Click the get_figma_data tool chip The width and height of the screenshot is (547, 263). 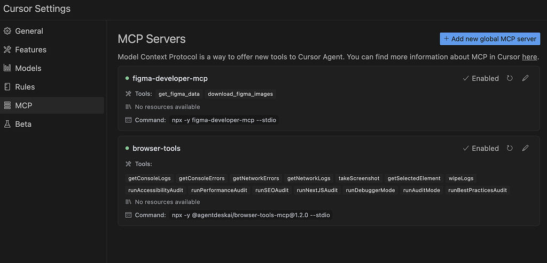(179, 94)
